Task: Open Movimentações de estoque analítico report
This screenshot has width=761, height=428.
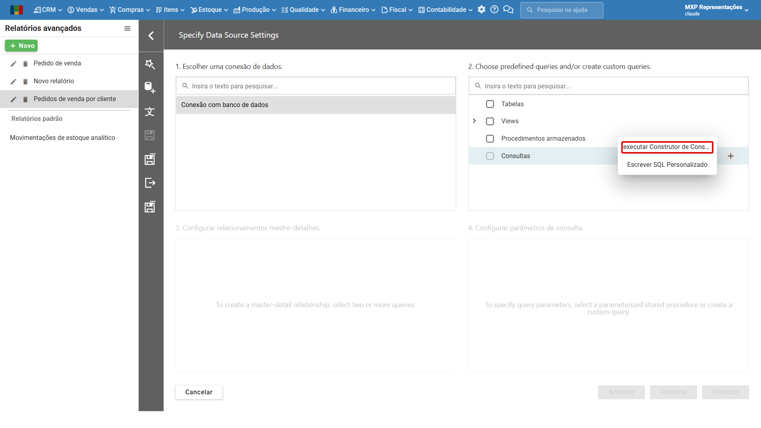Action: coord(63,138)
